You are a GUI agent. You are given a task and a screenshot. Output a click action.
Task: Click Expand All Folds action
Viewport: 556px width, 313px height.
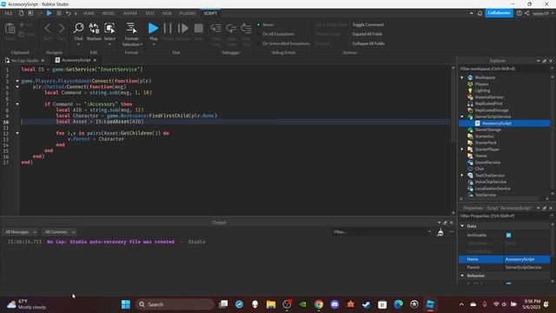[367, 34]
